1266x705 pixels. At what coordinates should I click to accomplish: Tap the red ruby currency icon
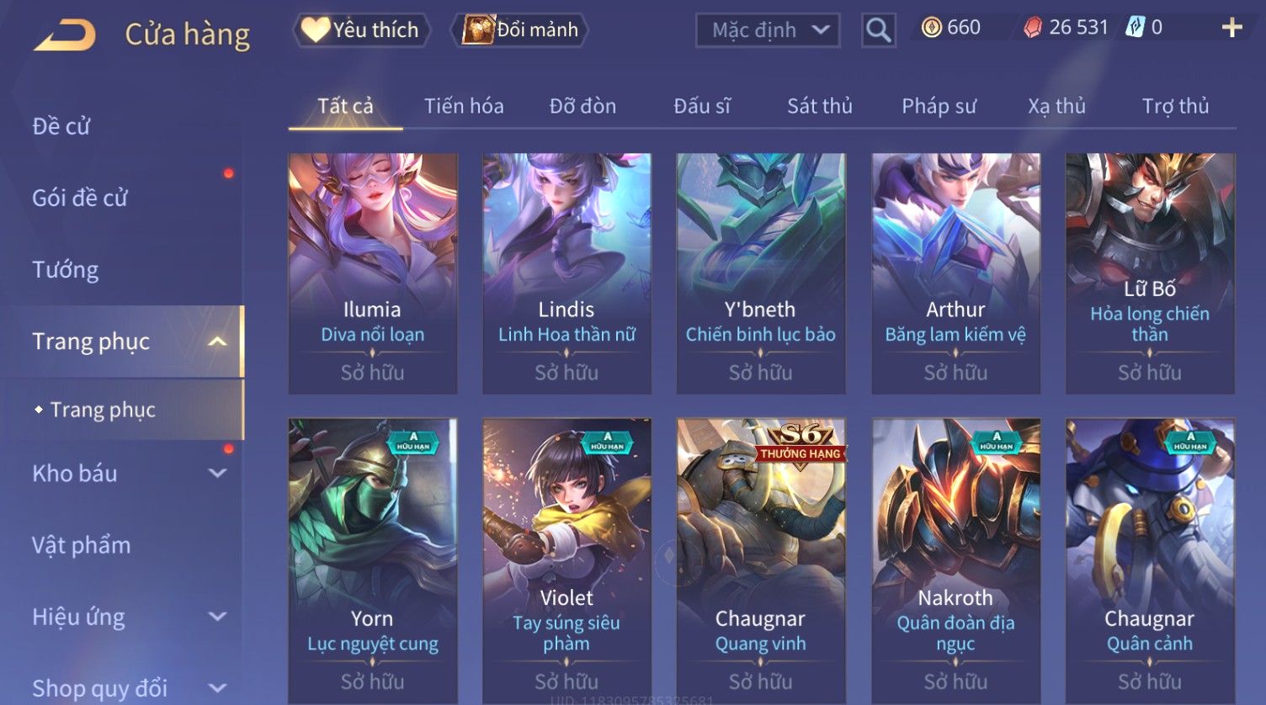pyautogui.click(x=1033, y=28)
